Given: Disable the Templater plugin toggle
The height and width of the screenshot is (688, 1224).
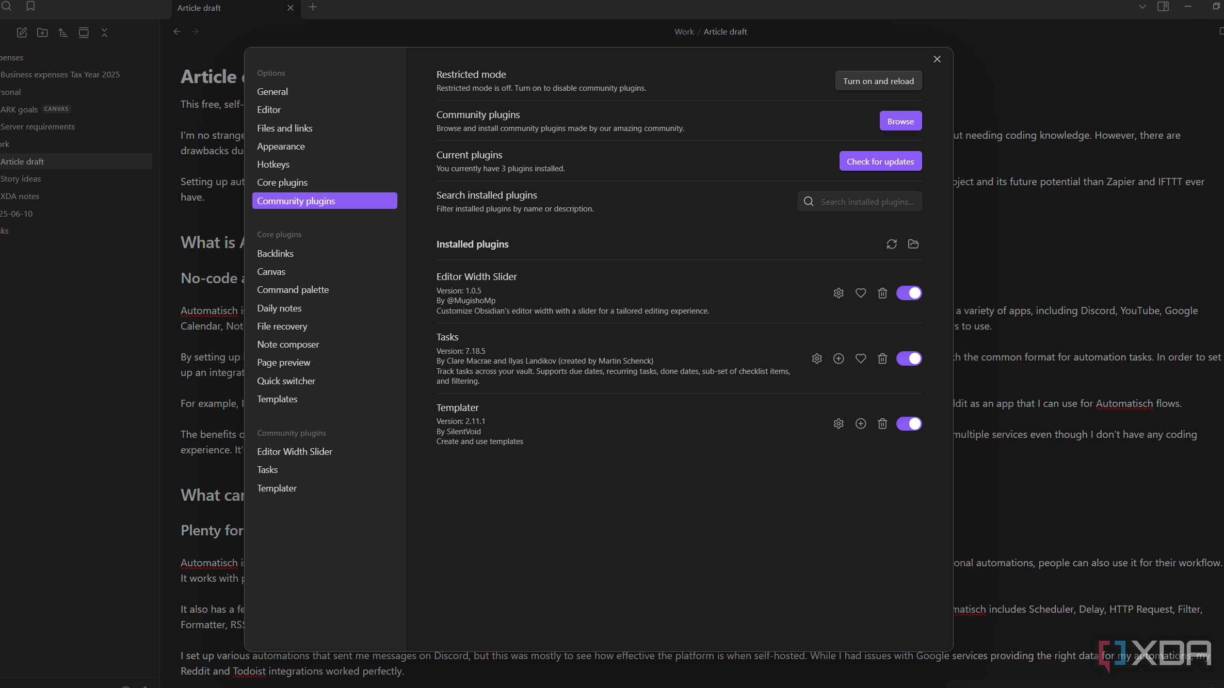Looking at the screenshot, I should (909, 423).
